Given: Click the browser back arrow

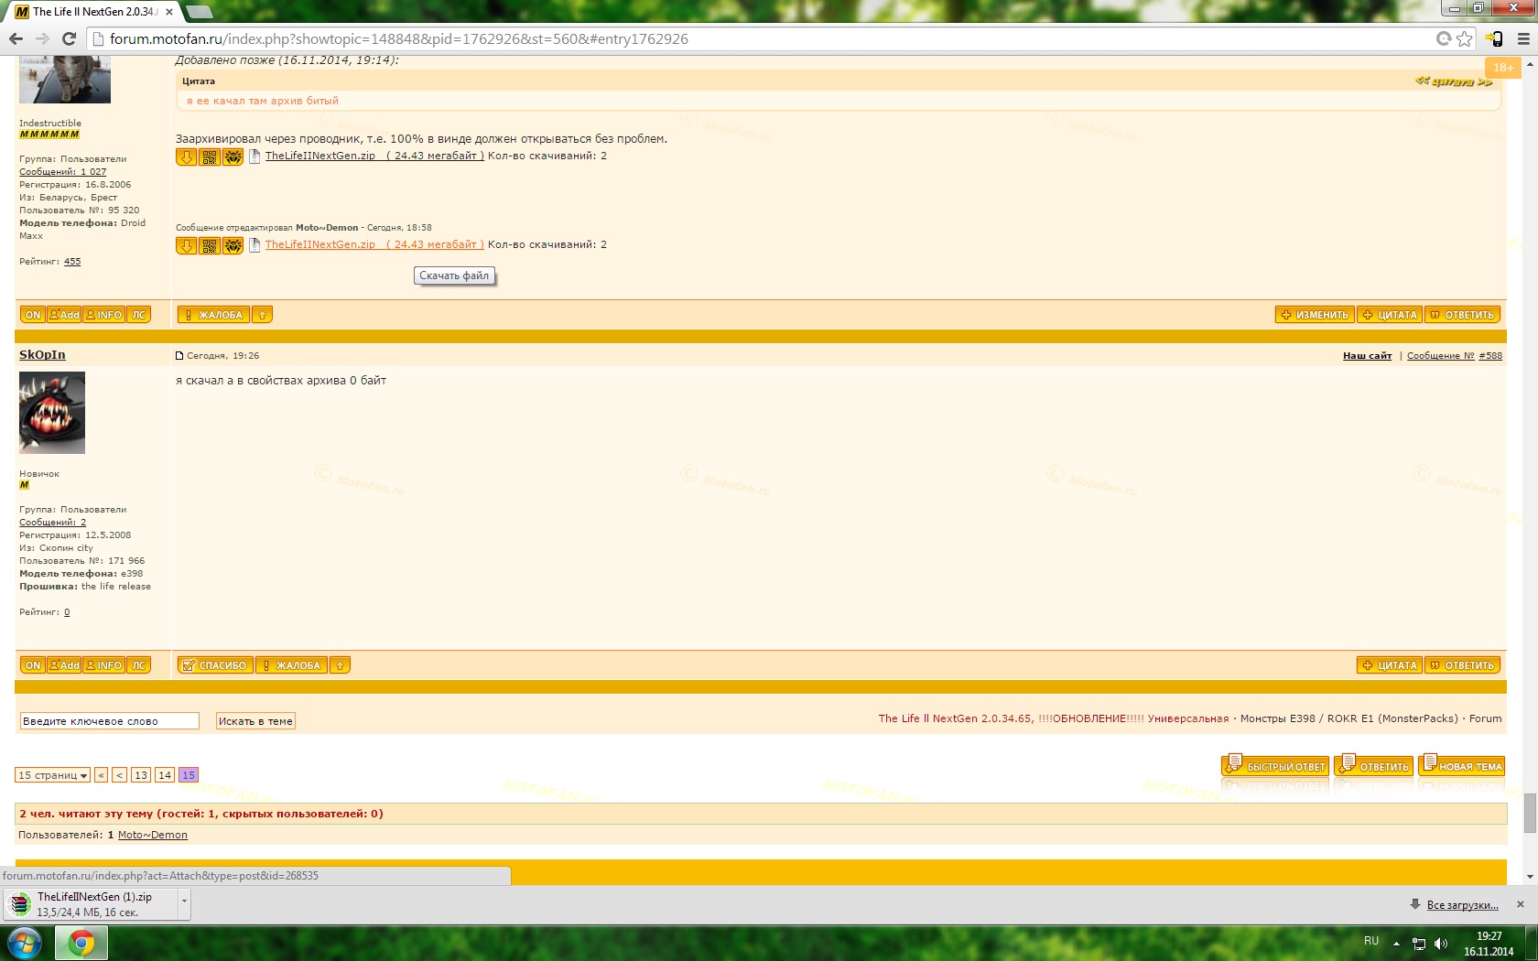Looking at the screenshot, I should pyautogui.click(x=16, y=38).
